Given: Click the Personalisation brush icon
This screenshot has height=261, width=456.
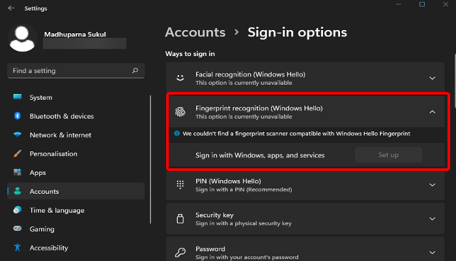Looking at the screenshot, I should 18,154.
